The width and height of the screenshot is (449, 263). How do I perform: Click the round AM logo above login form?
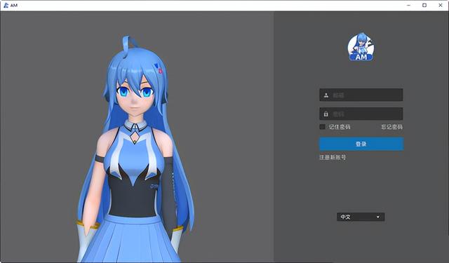pos(361,47)
